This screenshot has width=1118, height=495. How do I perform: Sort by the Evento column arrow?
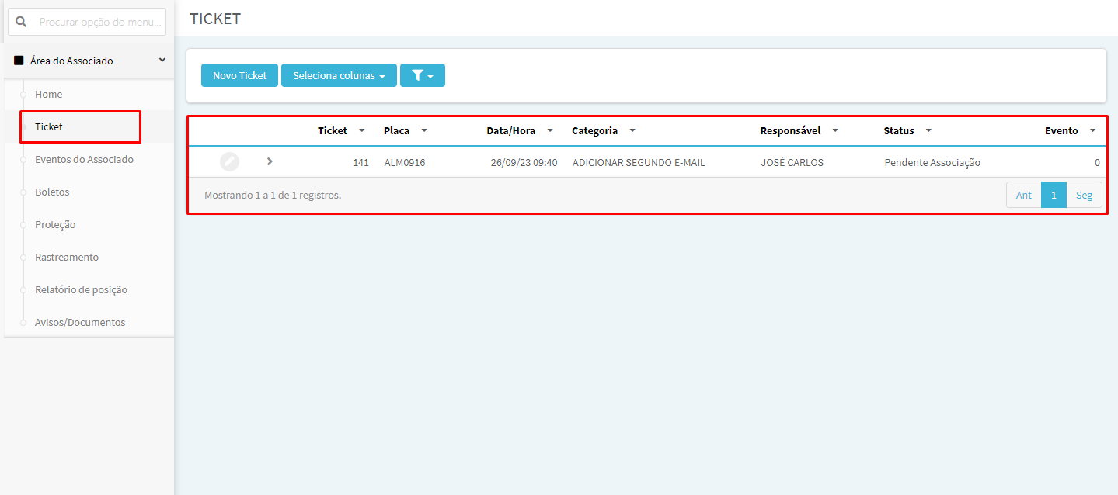pyautogui.click(x=1092, y=130)
